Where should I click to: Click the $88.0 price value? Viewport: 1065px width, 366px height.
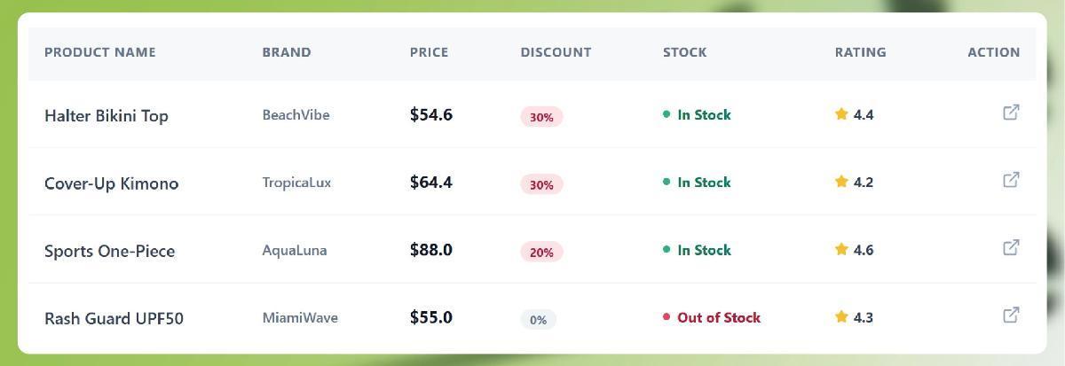click(x=431, y=250)
